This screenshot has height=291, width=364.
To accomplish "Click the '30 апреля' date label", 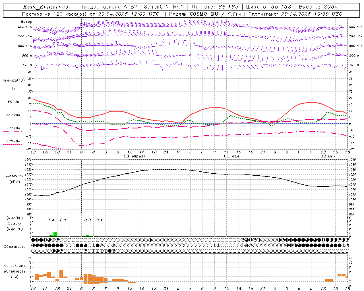I will pyautogui.click(x=135, y=156).
